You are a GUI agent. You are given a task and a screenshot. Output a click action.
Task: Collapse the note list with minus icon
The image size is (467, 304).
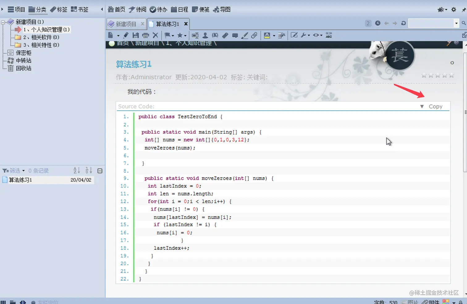[x=100, y=171]
